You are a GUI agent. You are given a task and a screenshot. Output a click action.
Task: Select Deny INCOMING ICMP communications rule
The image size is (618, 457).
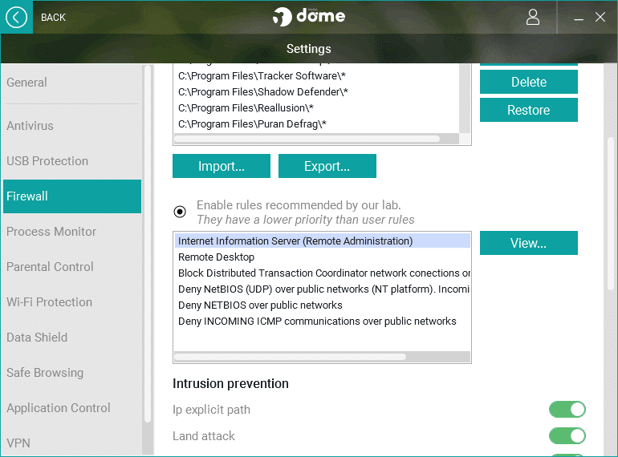click(323, 322)
